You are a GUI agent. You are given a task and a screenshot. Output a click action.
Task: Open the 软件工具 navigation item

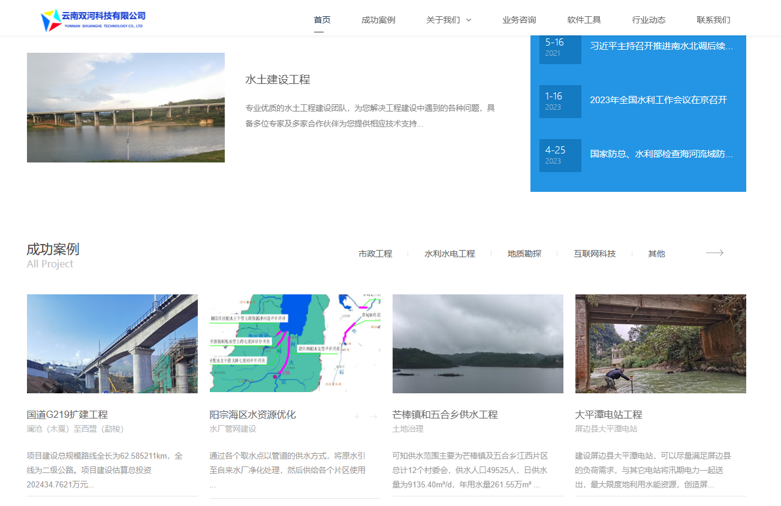[584, 20]
